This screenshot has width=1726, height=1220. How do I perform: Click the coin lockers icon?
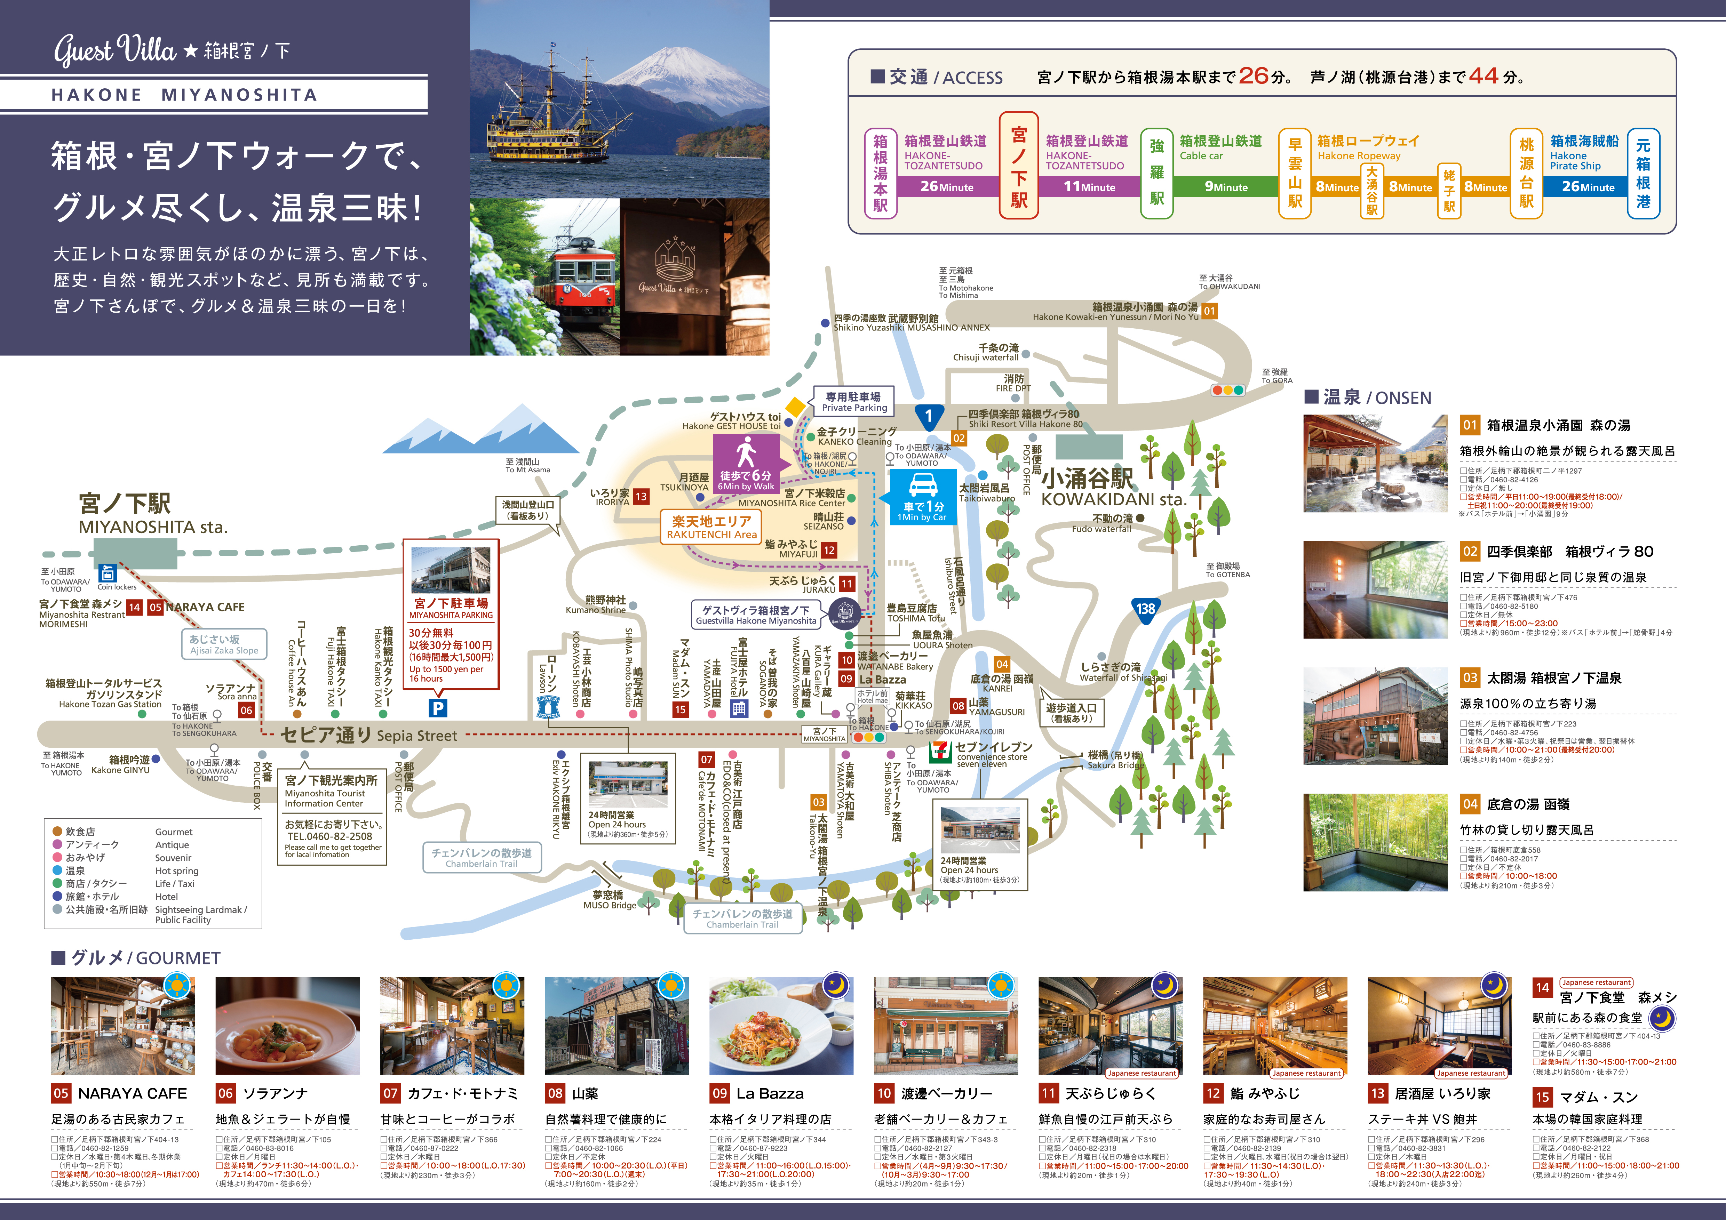coord(108,572)
